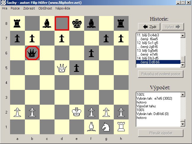192x144 pixels.
Task: Minimize the Šachy window
Action: (x=178, y=3)
